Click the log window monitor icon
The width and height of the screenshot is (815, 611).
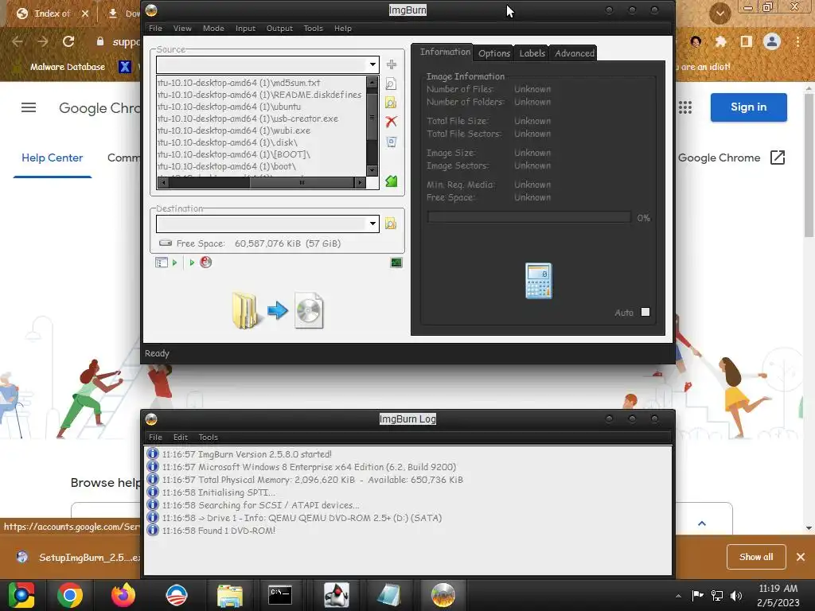(x=396, y=263)
